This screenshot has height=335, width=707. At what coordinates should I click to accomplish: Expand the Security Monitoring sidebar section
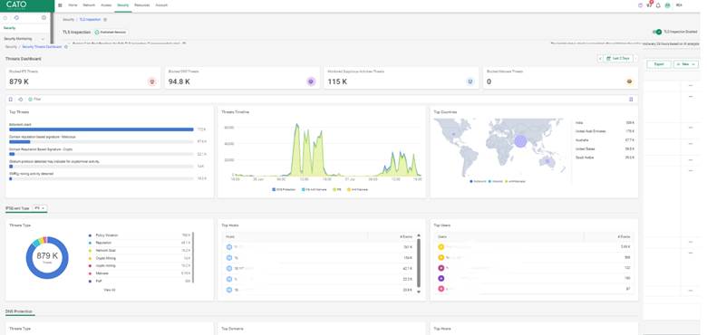tap(24, 39)
